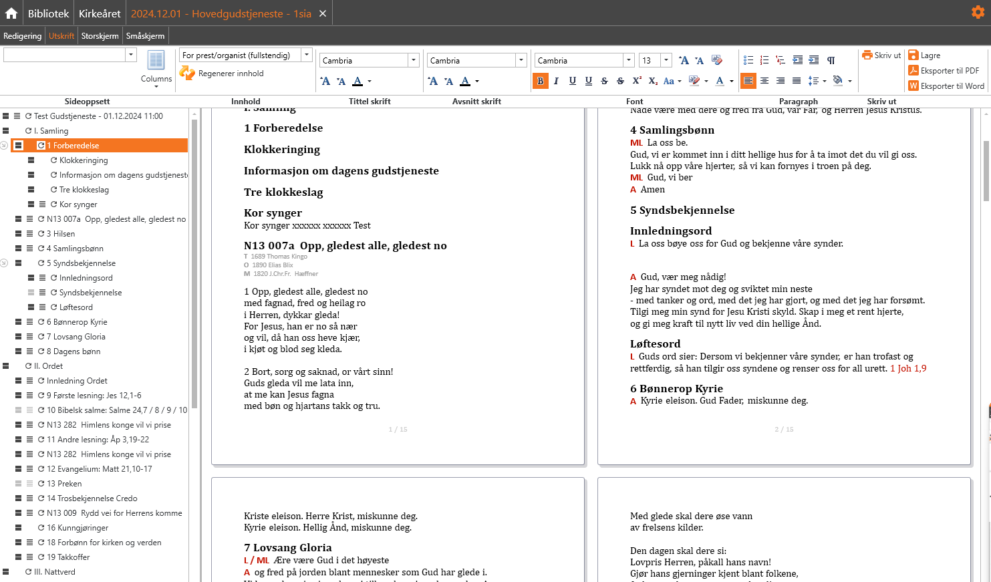This screenshot has width=991, height=582.
Task: Shrink section font size in Avsnitt skrift
Action: click(x=449, y=81)
